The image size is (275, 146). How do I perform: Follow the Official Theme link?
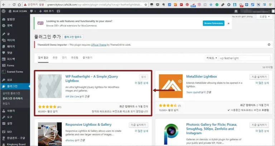(x=98, y=45)
